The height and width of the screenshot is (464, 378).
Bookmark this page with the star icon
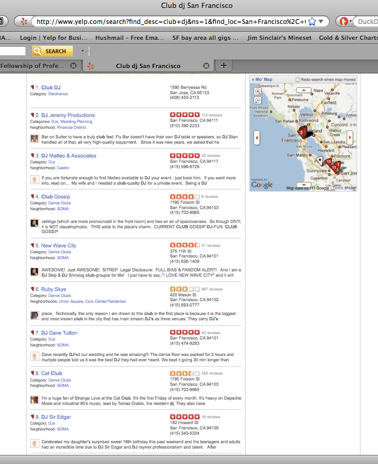pyautogui.click(x=312, y=22)
